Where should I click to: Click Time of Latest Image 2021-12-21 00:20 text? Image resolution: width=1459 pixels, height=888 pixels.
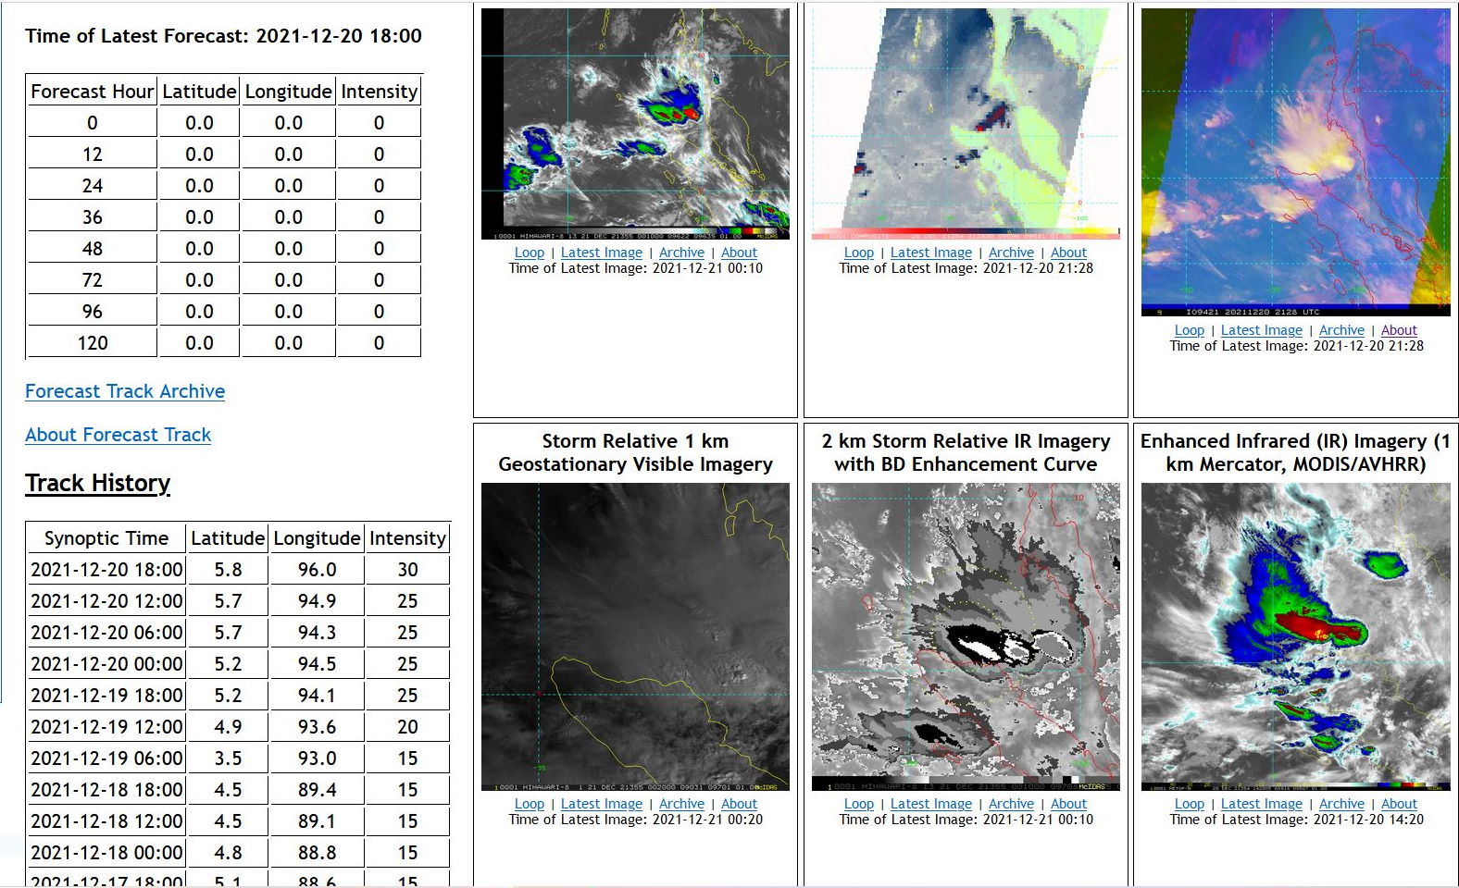pyautogui.click(x=635, y=820)
